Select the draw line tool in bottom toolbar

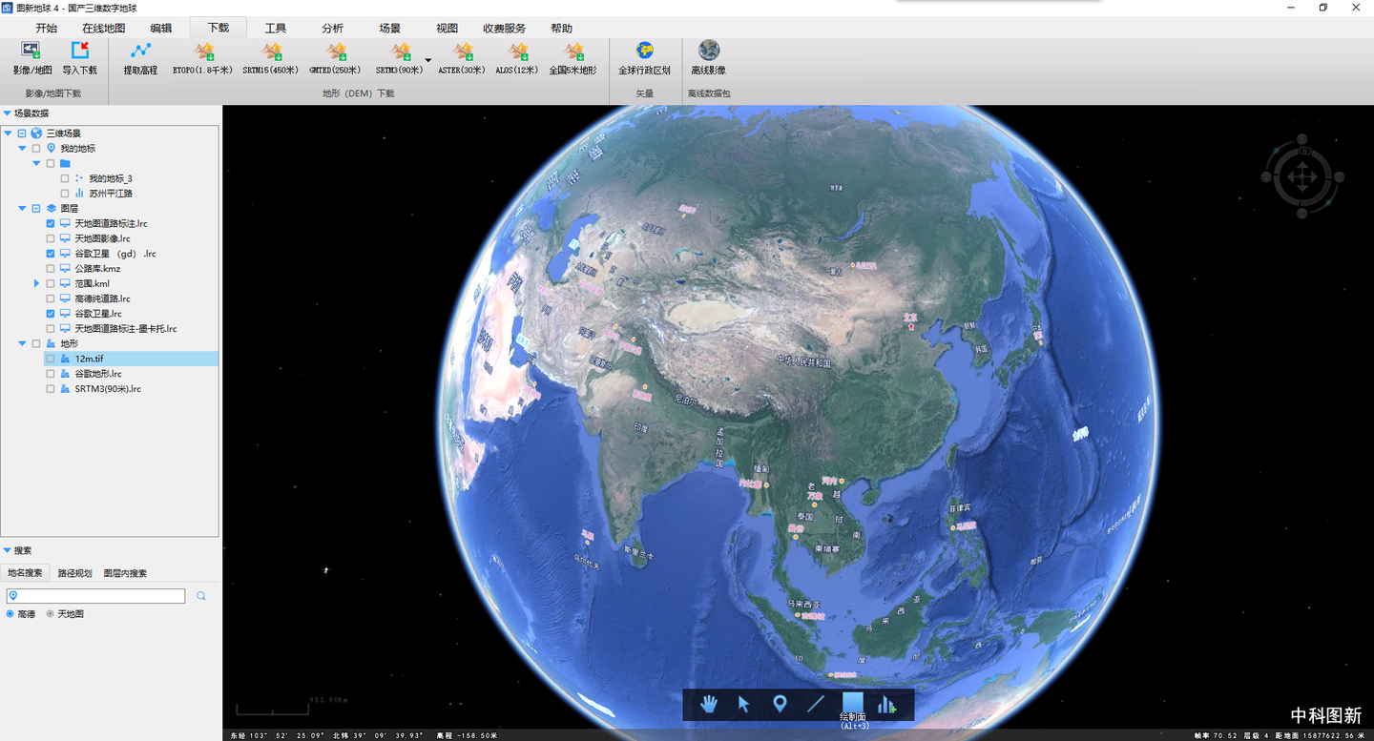(x=815, y=704)
